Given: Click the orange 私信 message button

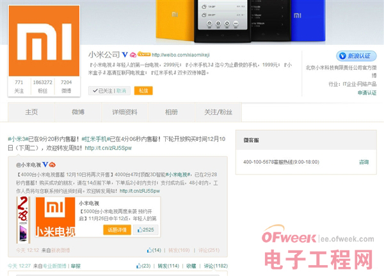Looking at the screenshot, I should [143, 91].
